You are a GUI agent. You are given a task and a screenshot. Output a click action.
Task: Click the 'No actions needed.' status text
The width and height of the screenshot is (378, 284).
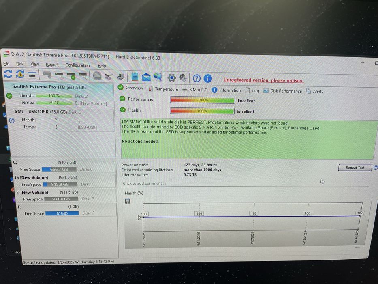pos(140,141)
